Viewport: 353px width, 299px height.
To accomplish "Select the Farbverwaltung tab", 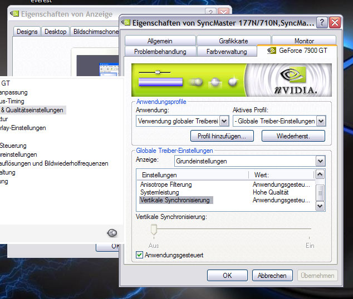I will pos(227,52).
